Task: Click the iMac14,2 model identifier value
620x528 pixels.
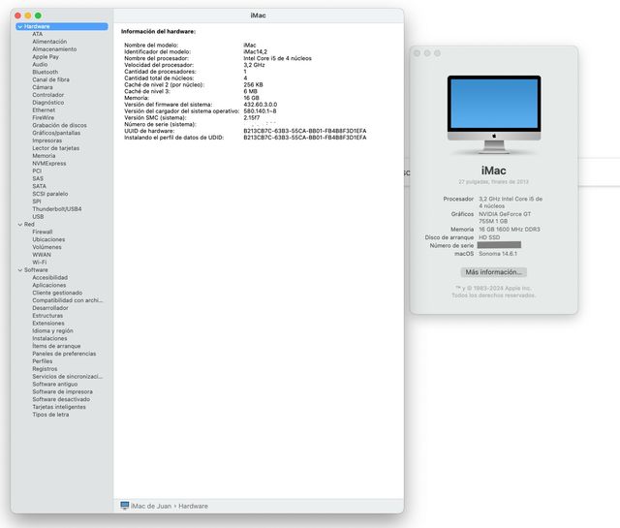Action: (x=255, y=51)
